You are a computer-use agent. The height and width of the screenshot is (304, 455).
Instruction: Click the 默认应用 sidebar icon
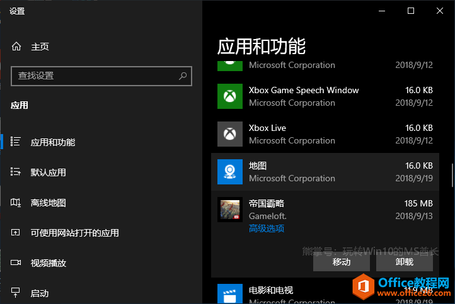15,172
